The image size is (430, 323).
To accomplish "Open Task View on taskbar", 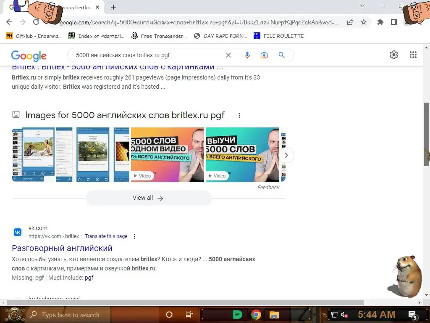I will [x=189, y=315].
